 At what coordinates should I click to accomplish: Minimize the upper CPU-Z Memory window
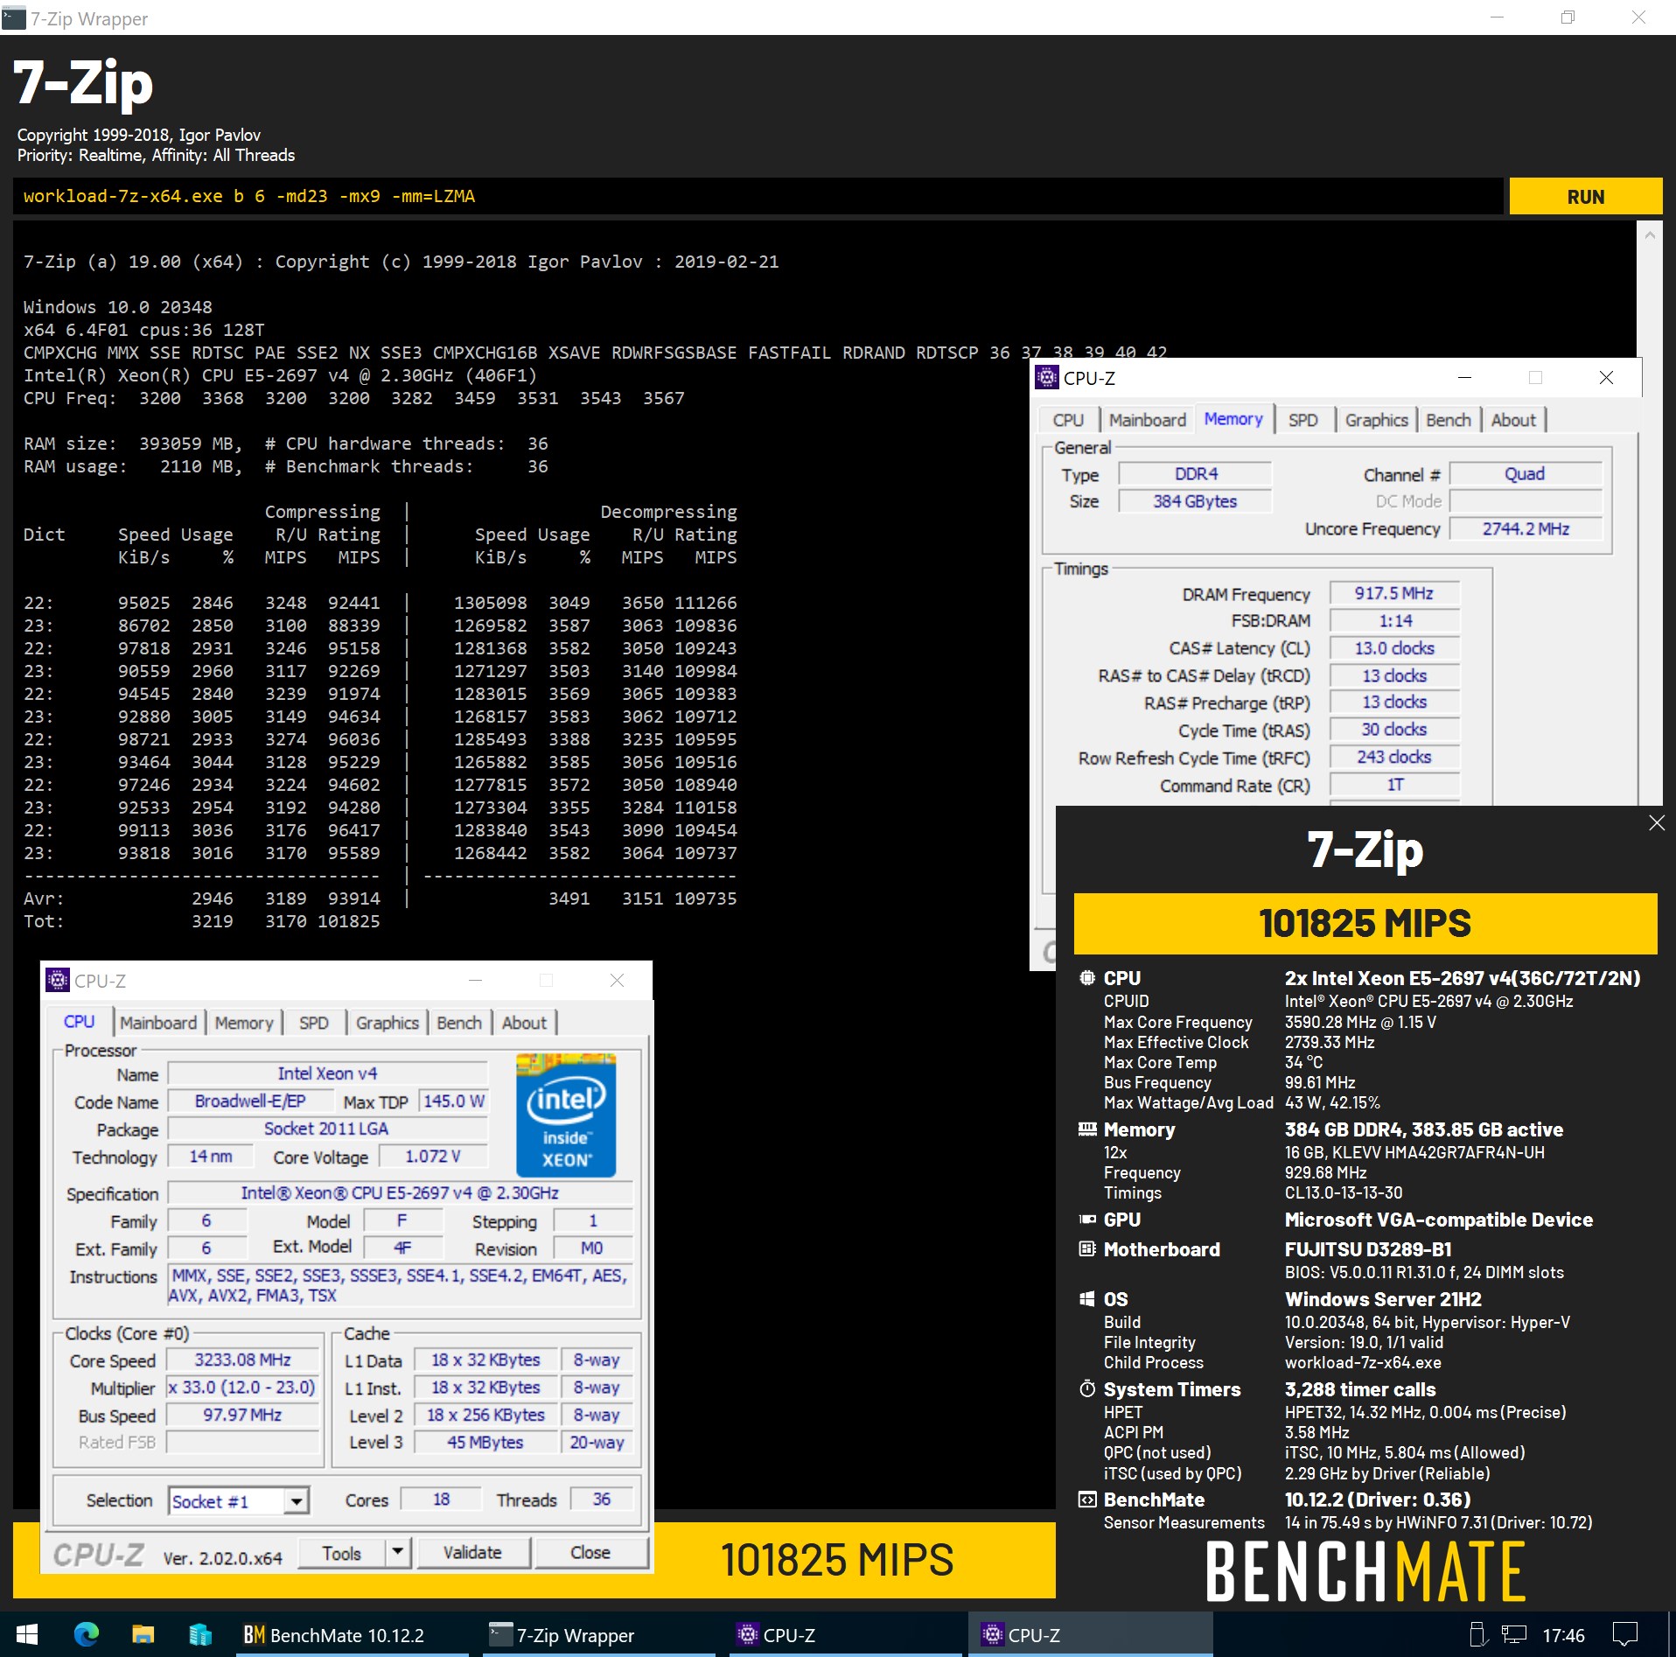(1465, 378)
